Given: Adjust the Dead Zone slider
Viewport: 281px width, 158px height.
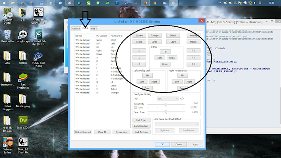Looking at the screenshot, I should click(166, 112).
